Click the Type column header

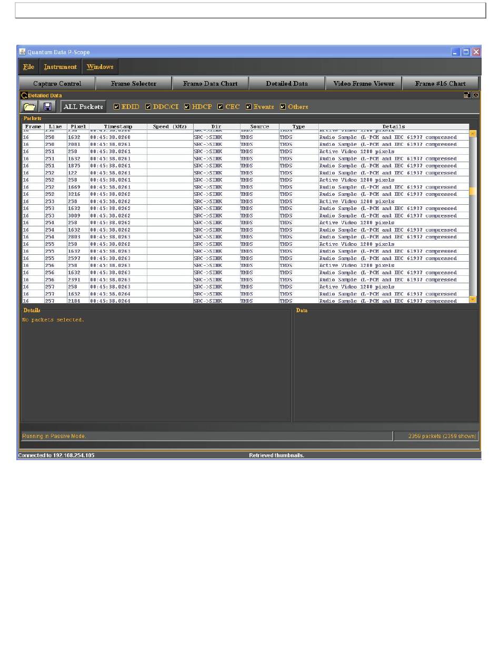click(298, 127)
